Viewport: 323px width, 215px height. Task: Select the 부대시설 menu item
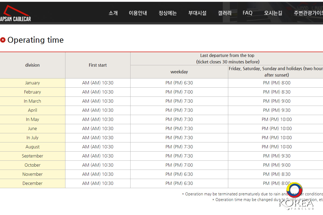pos(197,13)
